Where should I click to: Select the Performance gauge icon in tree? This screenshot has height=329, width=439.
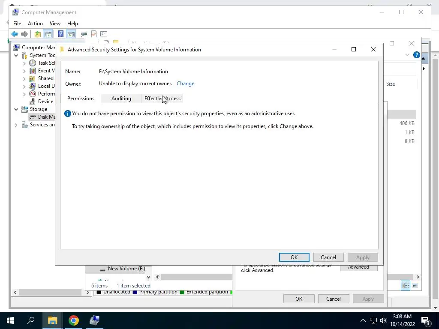click(x=33, y=94)
